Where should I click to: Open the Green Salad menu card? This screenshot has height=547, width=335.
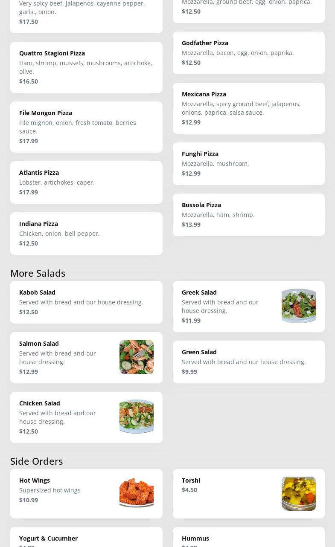coord(248,362)
